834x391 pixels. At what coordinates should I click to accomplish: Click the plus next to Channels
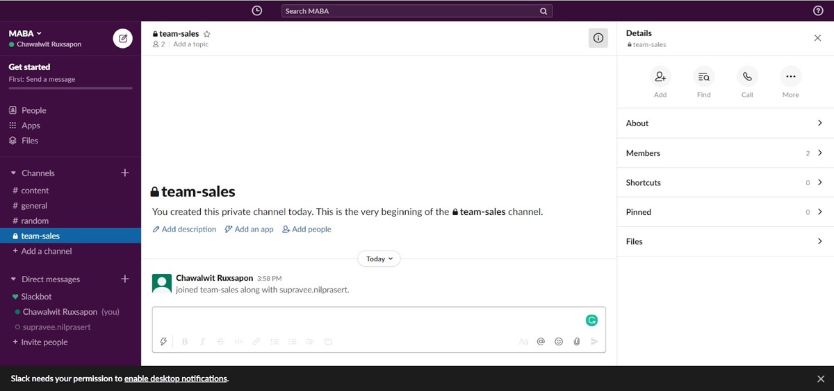pyautogui.click(x=125, y=173)
